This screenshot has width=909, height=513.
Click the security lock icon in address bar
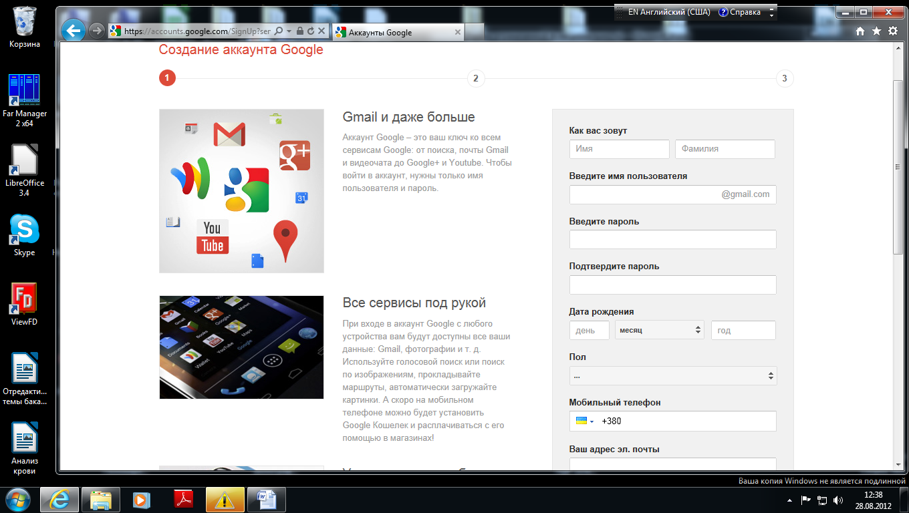click(300, 31)
